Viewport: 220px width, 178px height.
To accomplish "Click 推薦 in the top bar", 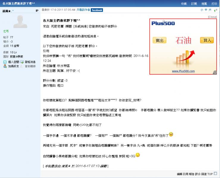I will pyautogui.click(x=204, y=4).
